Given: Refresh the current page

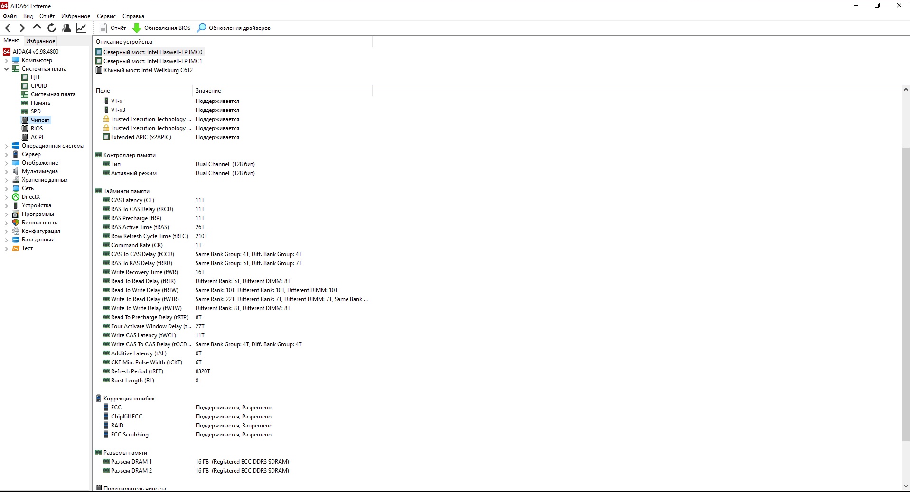Looking at the screenshot, I should pos(52,28).
